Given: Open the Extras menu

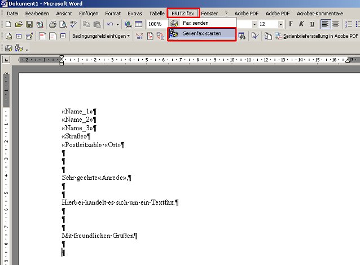Looking at the screenshot, I should 135,14.
